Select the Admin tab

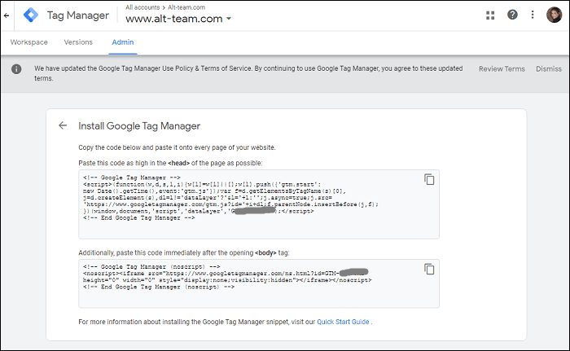pyautogui.click(x=123, y=42)
